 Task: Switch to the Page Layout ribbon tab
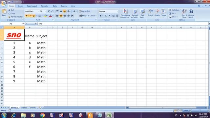[x=32, y=6]
